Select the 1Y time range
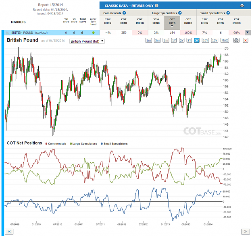Screen dimensions: 252x236 pyautogui.click(x=174, y=40)
